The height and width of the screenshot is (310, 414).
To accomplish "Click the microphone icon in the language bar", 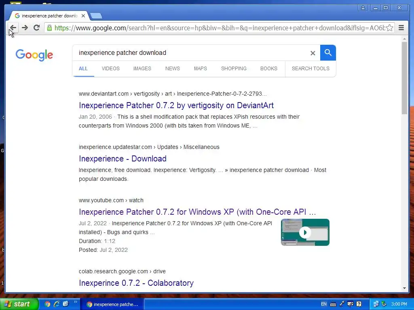I will (x=342, y=304).
